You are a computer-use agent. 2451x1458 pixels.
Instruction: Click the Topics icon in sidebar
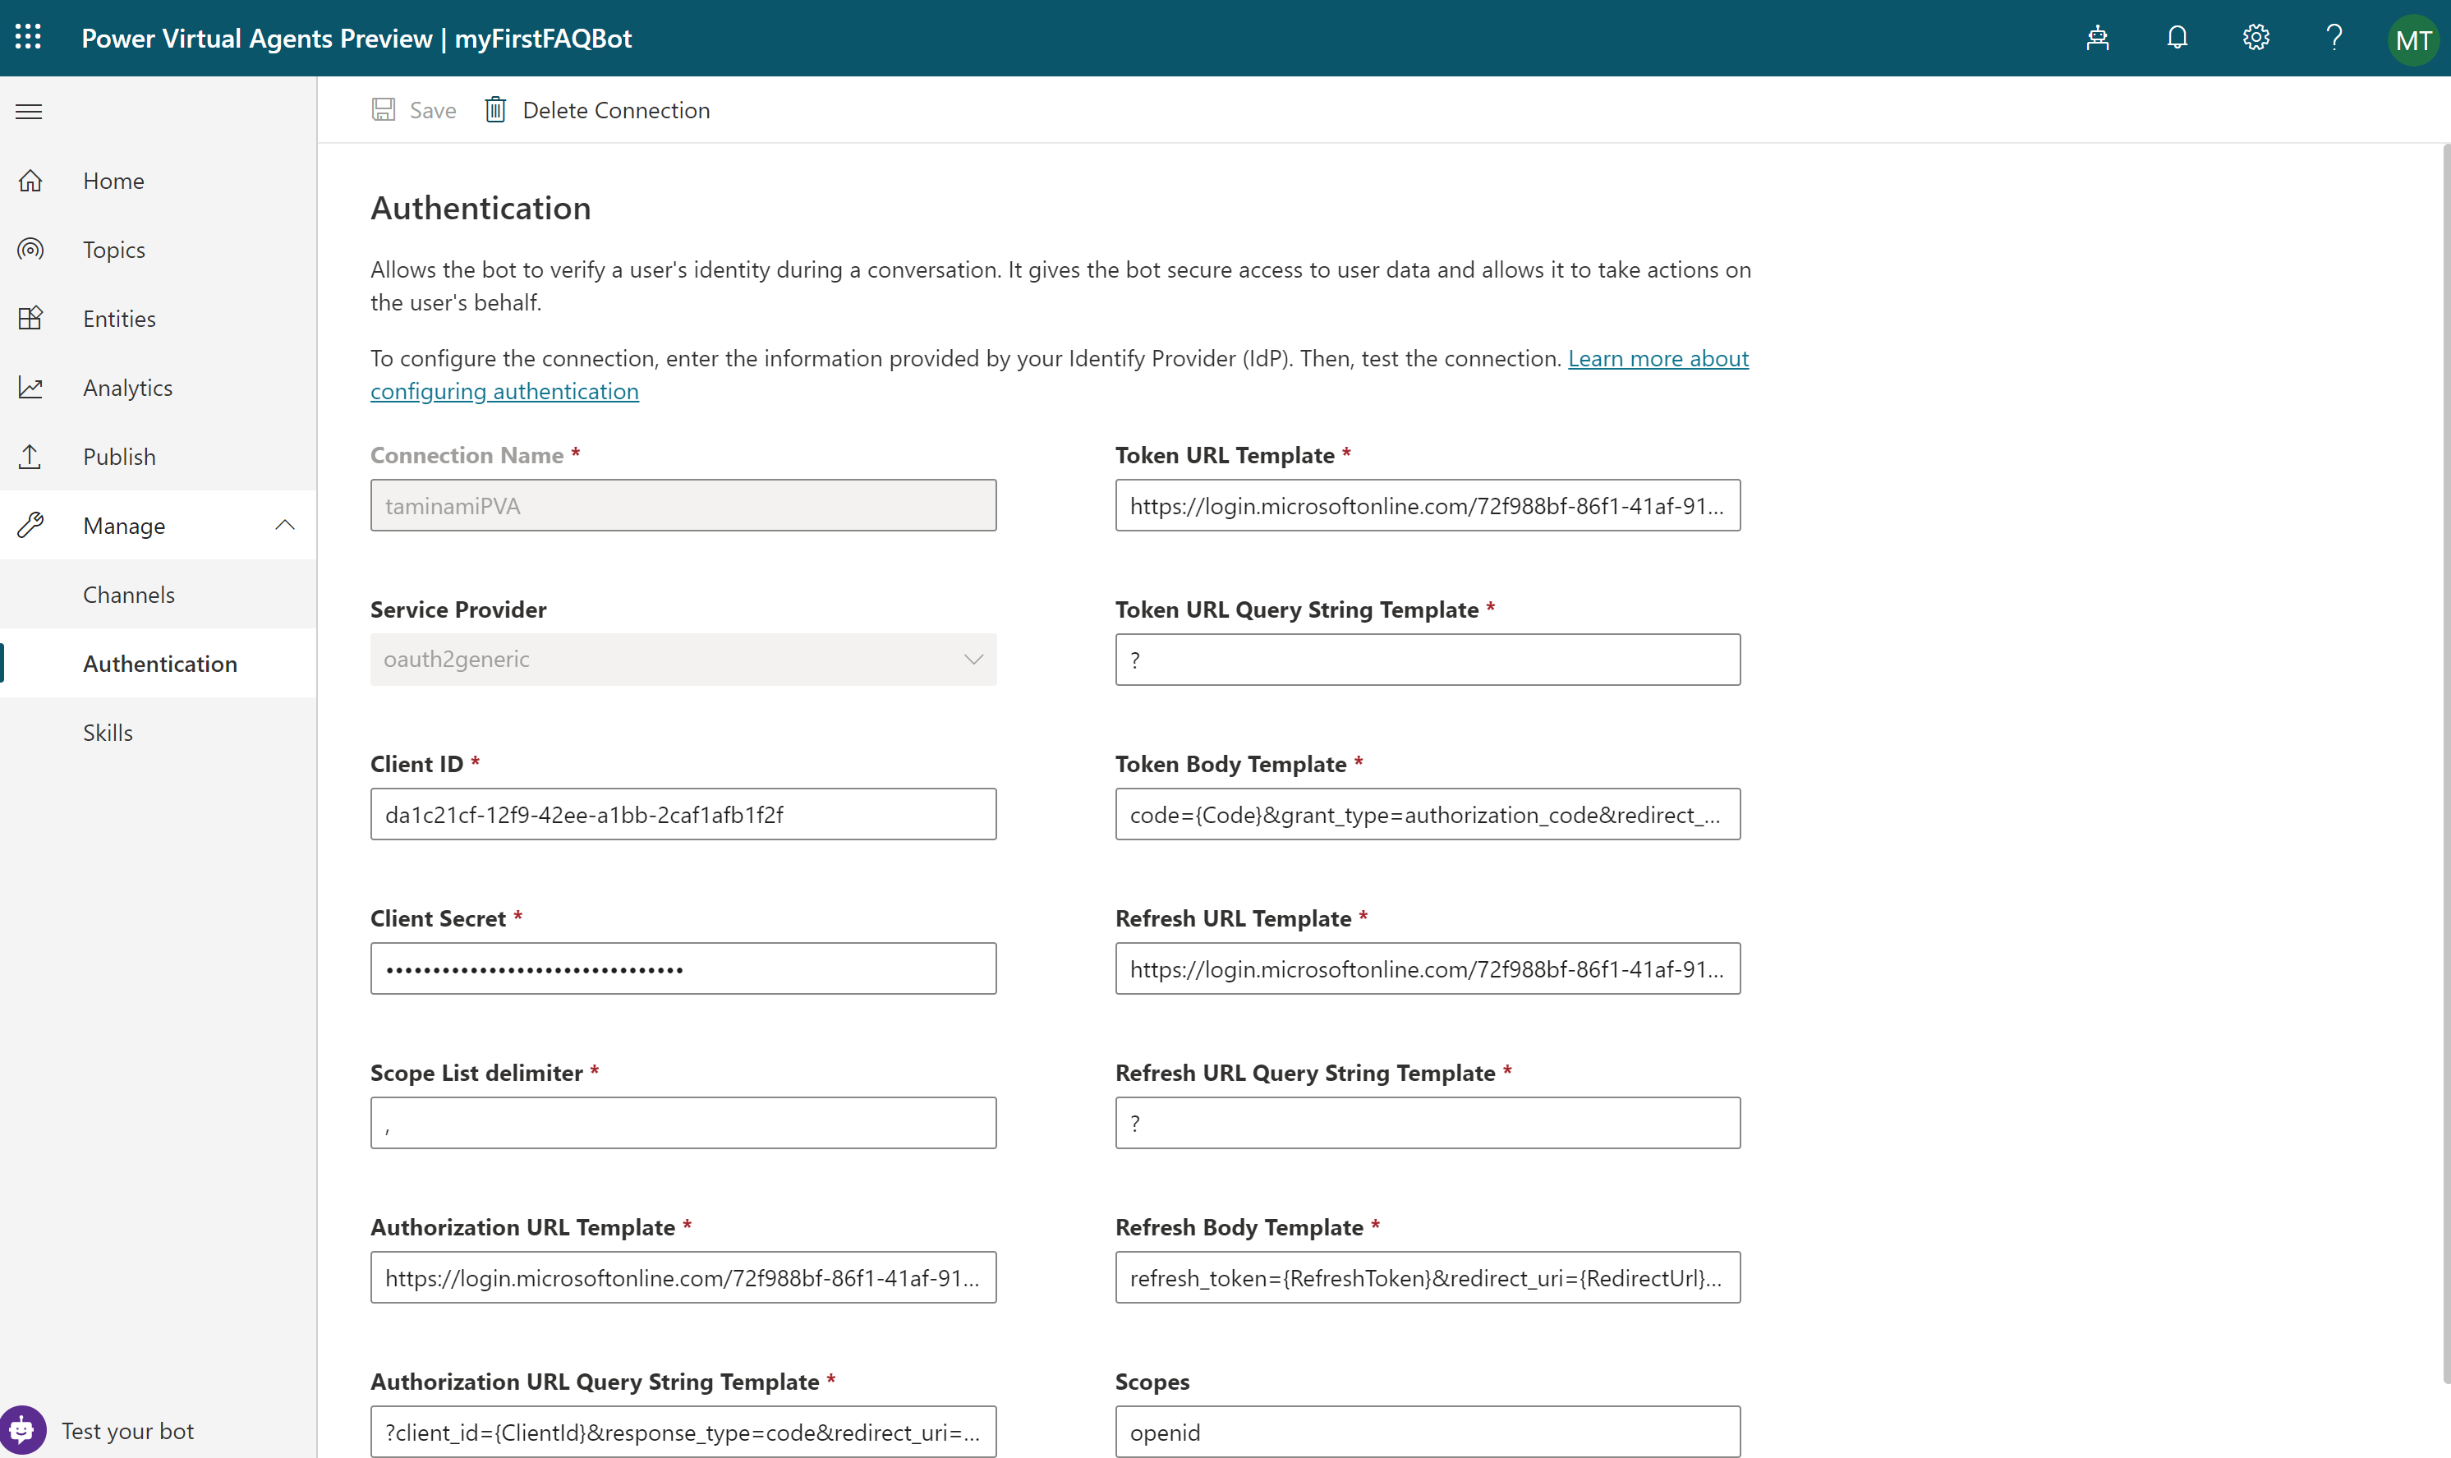coord(30,250)
